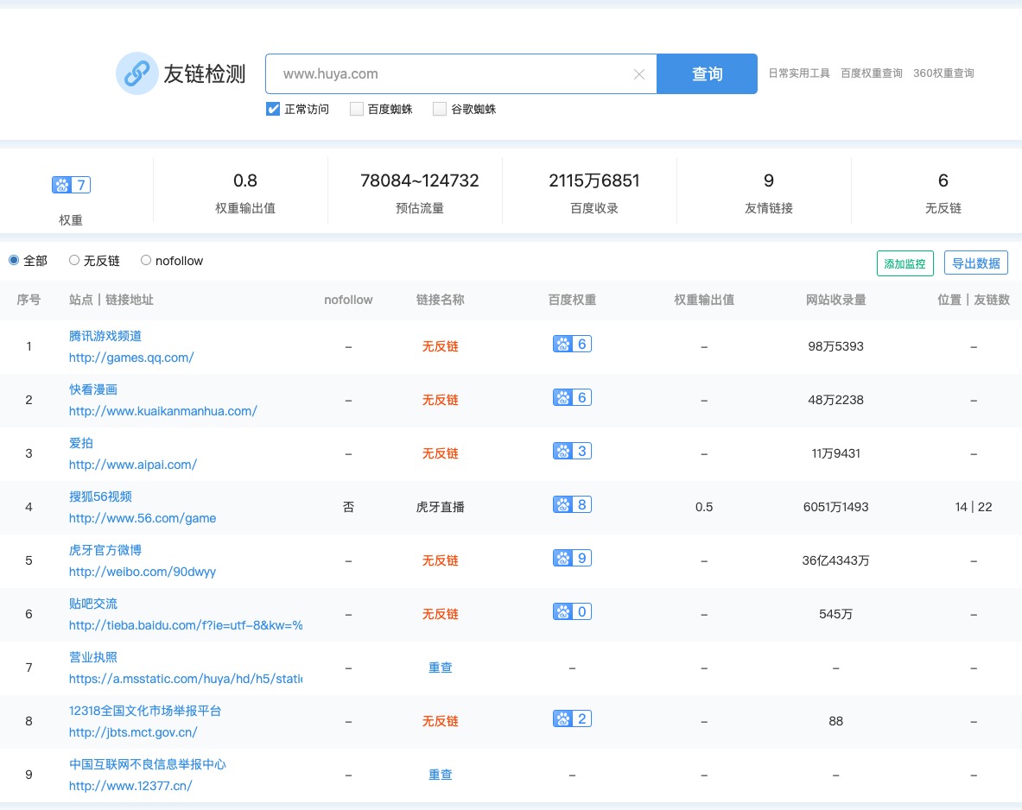This screenshot has height=810, width=1022.
Task: Click the weight 3 badge for 爱拍
Action: click(x=572, y=451)
